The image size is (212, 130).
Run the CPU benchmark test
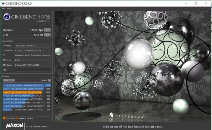[x=47, y=35]
